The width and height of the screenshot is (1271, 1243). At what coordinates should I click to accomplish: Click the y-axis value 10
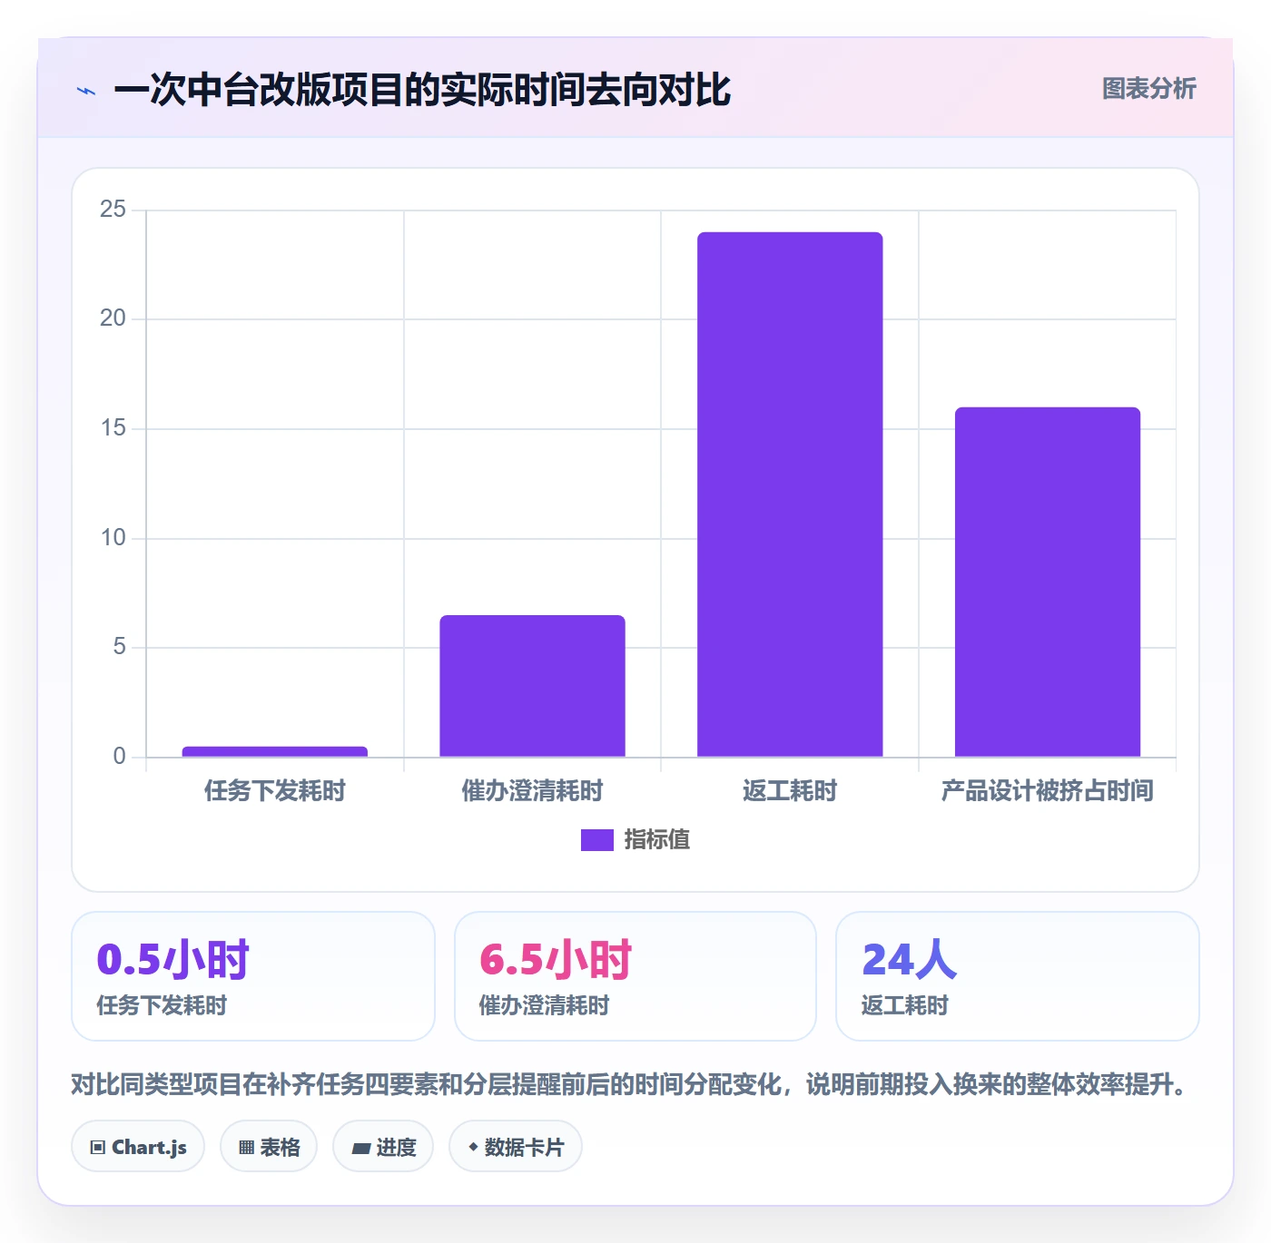113,538
